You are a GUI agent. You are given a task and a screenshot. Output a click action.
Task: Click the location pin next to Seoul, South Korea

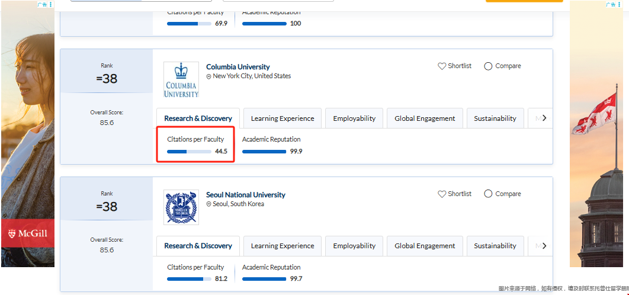tap(209, 204)
